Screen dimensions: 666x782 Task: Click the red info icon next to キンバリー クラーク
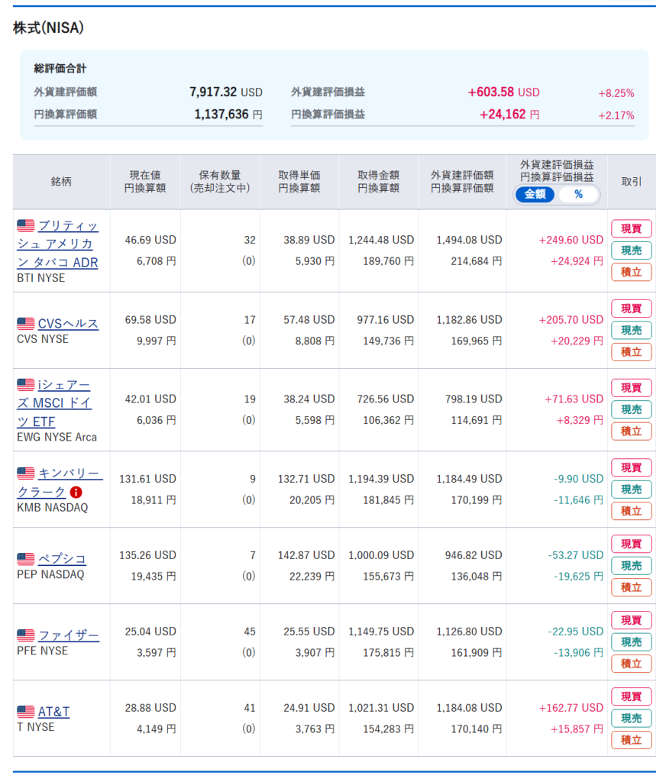coord(76,493)
